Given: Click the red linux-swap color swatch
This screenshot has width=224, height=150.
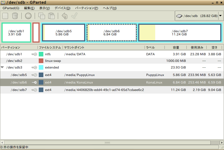Looking at the screenshot, I should click(x=41, y=61).
